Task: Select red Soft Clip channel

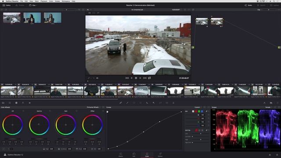Action: pyautogui.click(x=196, y=130)
